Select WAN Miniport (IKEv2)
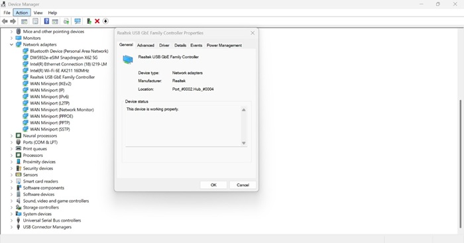This screenshot has width=464, height=243. [50, 83]
